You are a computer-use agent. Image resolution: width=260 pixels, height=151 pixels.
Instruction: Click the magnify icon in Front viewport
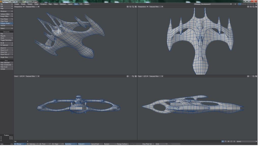tap(133, 76)
